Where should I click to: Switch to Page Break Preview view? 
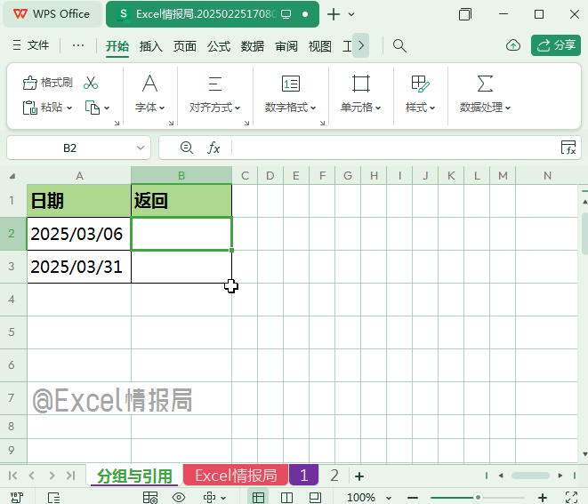pyautogui.click(x=286, y=498)
